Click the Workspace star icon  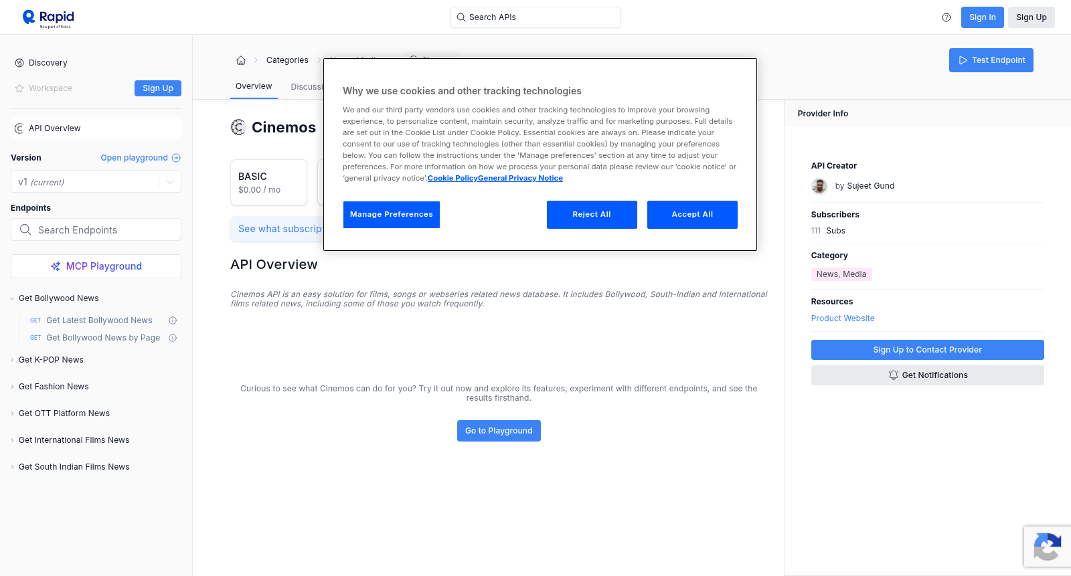[19, 88]
